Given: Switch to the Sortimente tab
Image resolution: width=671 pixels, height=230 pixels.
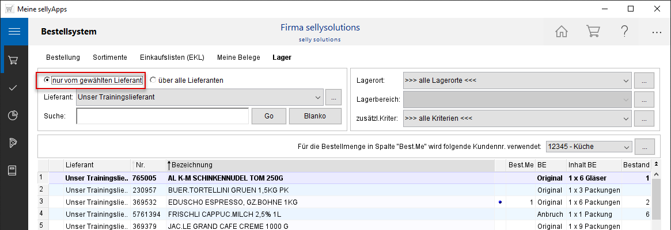Looking at the screenshot, I should [109, 57].
